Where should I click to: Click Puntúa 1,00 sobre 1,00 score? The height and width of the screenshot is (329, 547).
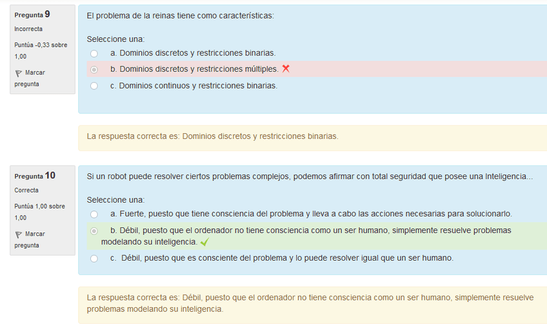coord(39,212)
